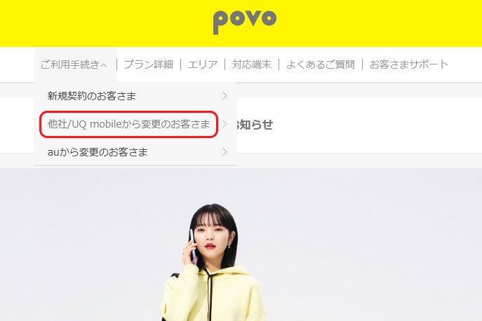The height and width of the screenshot is (321, 482).
Task: Open the ご利用手続き dropdown label
Action: point(70,64)
